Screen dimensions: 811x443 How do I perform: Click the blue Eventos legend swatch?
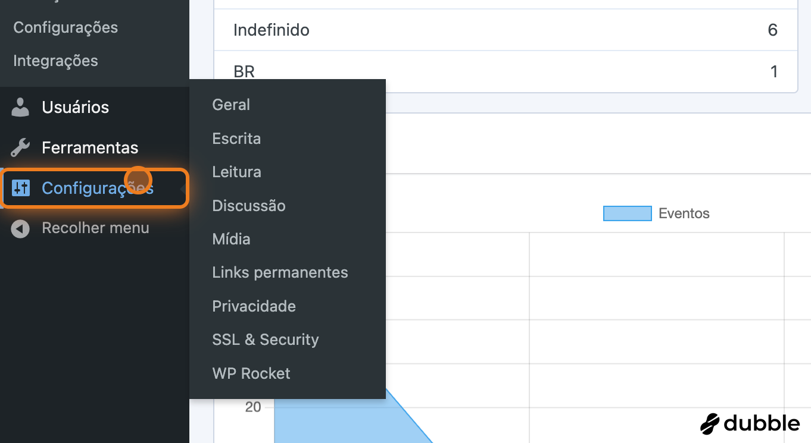point(627,213)
